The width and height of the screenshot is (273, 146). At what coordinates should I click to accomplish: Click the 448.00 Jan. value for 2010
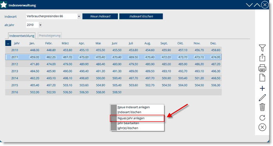(x=34, y=50)
